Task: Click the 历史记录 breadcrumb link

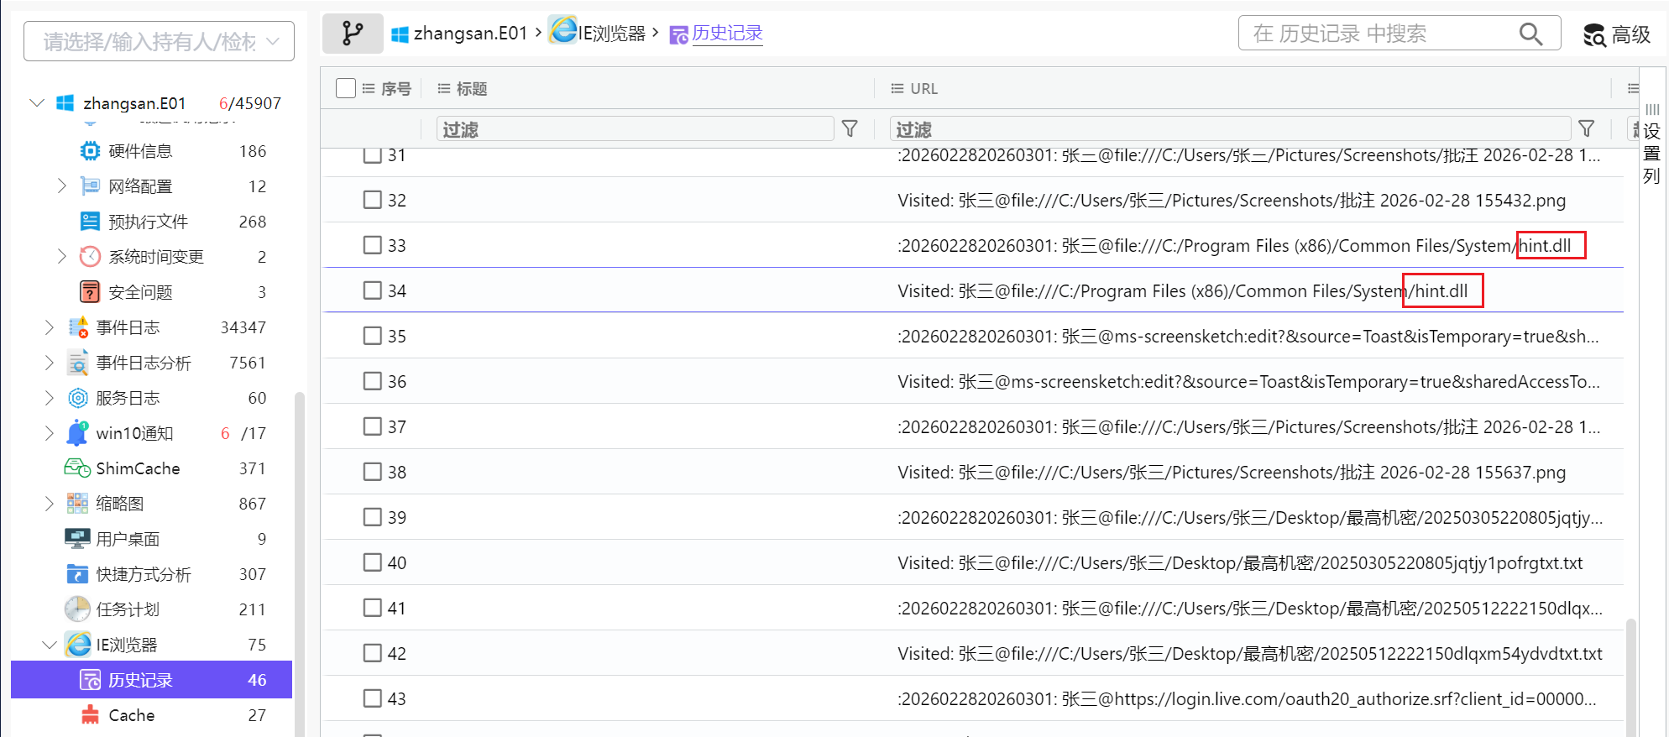Action: pos(726,34)
